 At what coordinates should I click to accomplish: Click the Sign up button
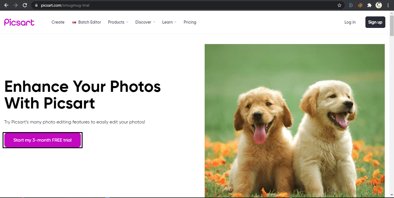click(375, 22)
